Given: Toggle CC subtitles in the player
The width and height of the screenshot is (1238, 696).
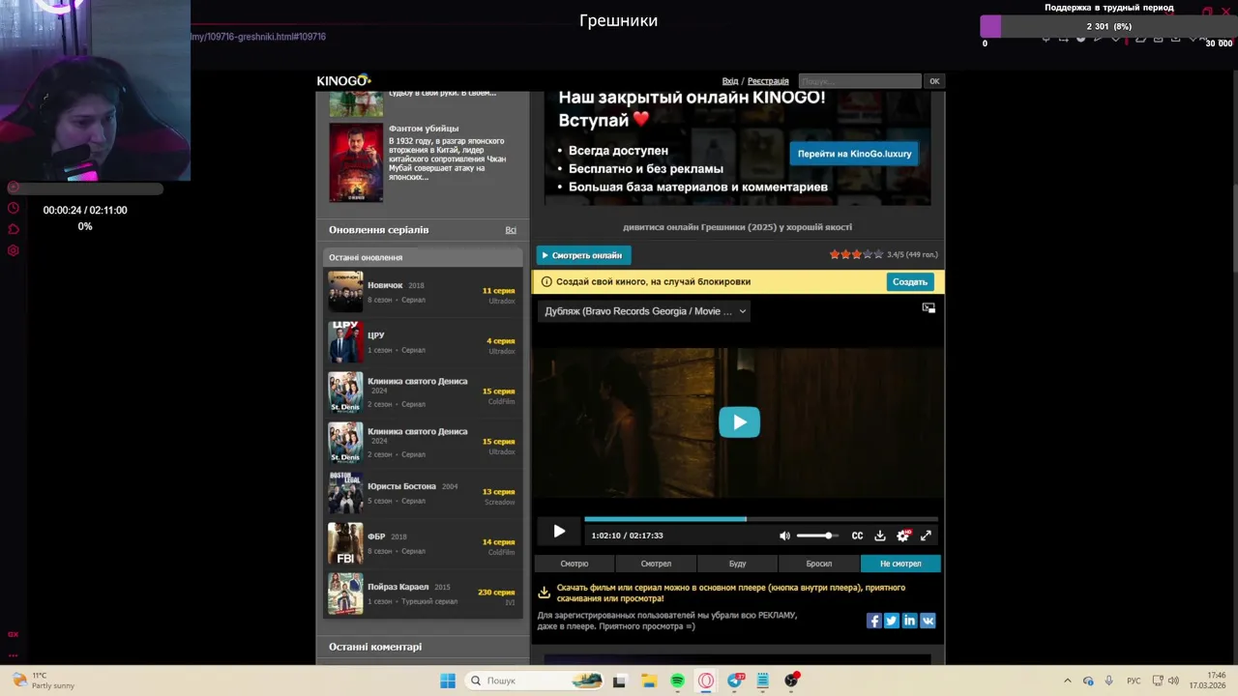Looking at the screenshot, I should (x=857, y=536).
